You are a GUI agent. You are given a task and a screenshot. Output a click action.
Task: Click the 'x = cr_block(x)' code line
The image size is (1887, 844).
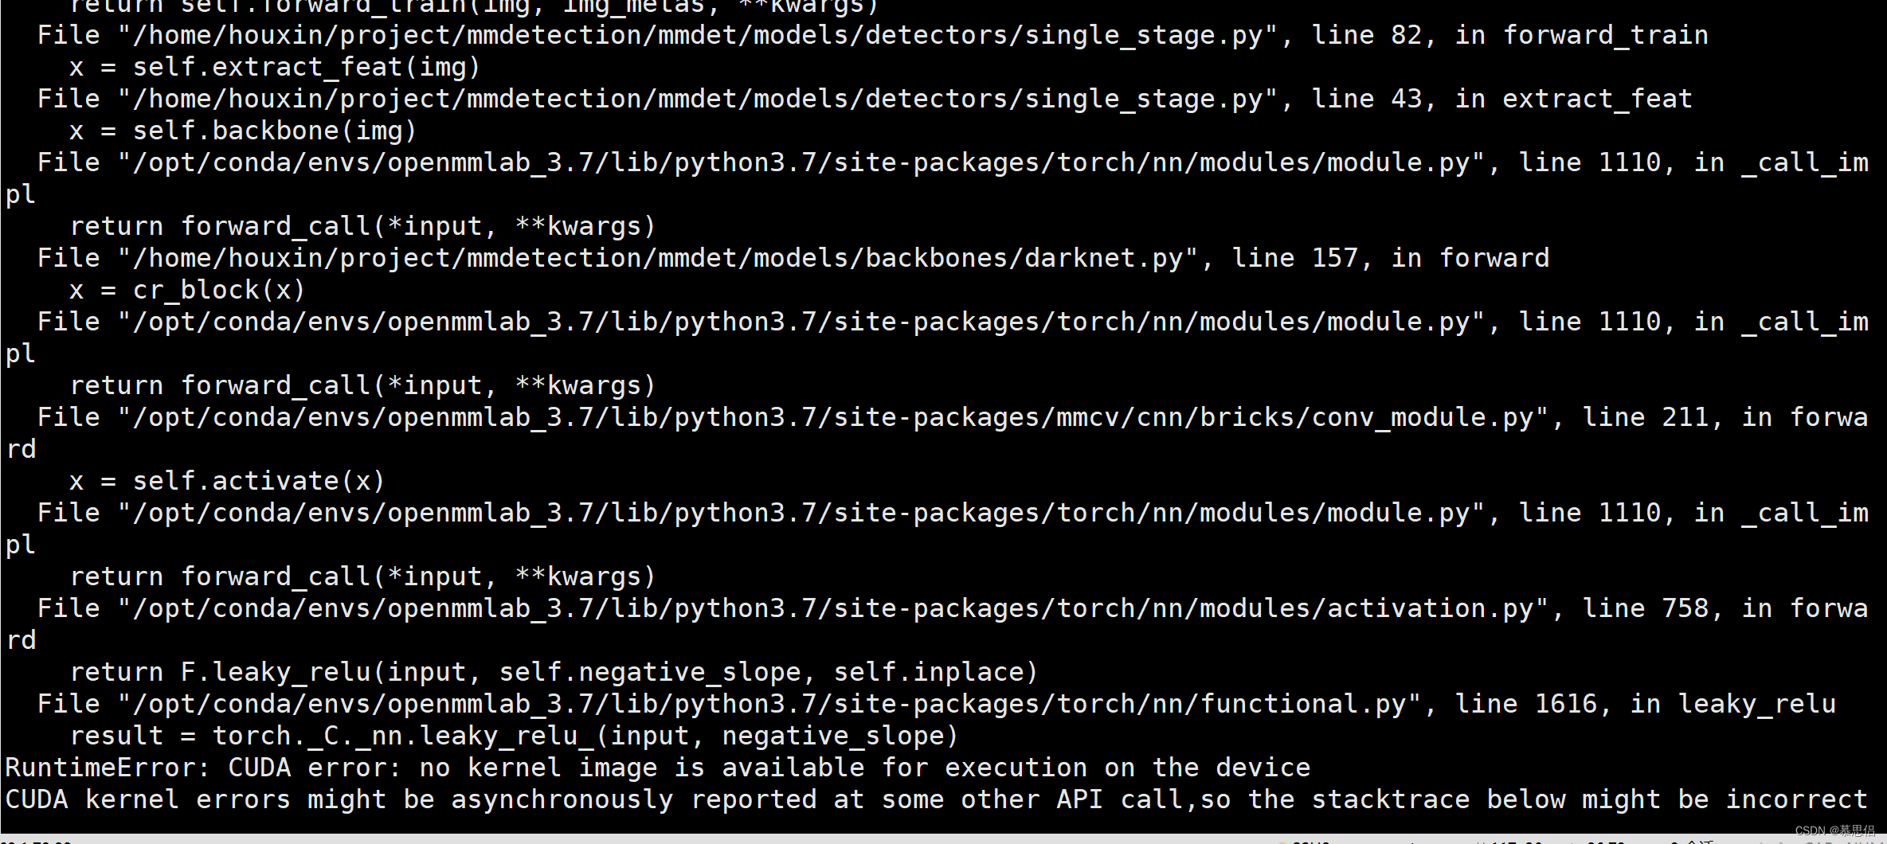pyautogui.click(x=187, y=291)
